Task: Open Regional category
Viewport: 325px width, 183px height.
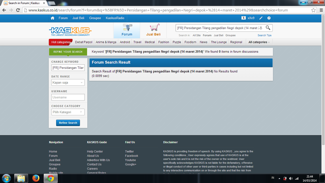Action: click(236, 42)
